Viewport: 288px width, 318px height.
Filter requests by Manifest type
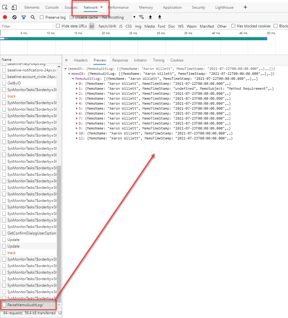207,26
